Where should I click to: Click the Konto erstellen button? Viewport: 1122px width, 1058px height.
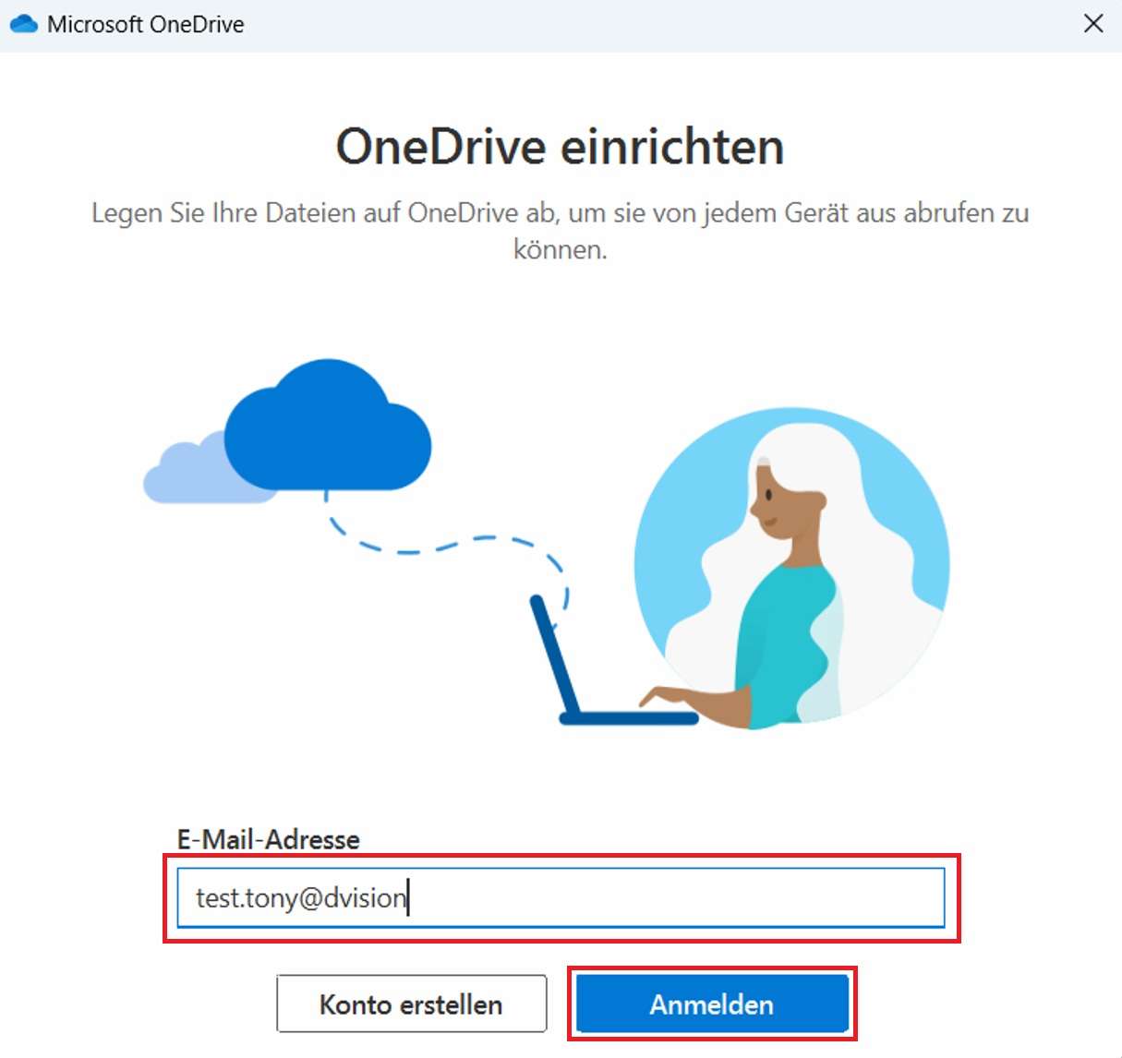[x=411, y=1004]
